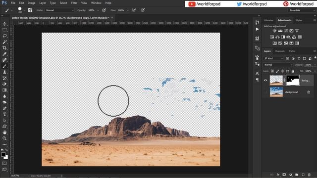
Task: Add layer style with fx button
Action: click(278, 175)
